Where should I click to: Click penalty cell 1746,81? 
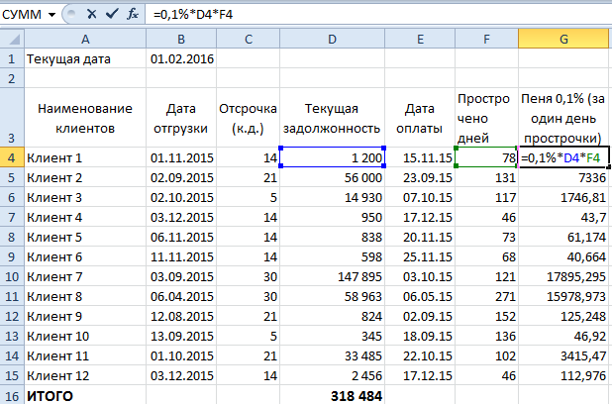(563, 197)
